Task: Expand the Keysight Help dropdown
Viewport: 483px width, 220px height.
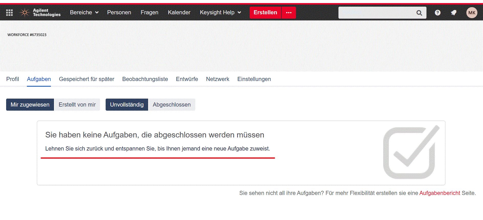Action: [220, 13]
